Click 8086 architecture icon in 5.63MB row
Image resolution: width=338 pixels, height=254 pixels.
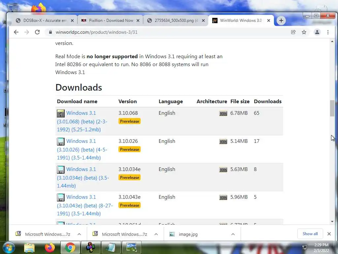223,170
